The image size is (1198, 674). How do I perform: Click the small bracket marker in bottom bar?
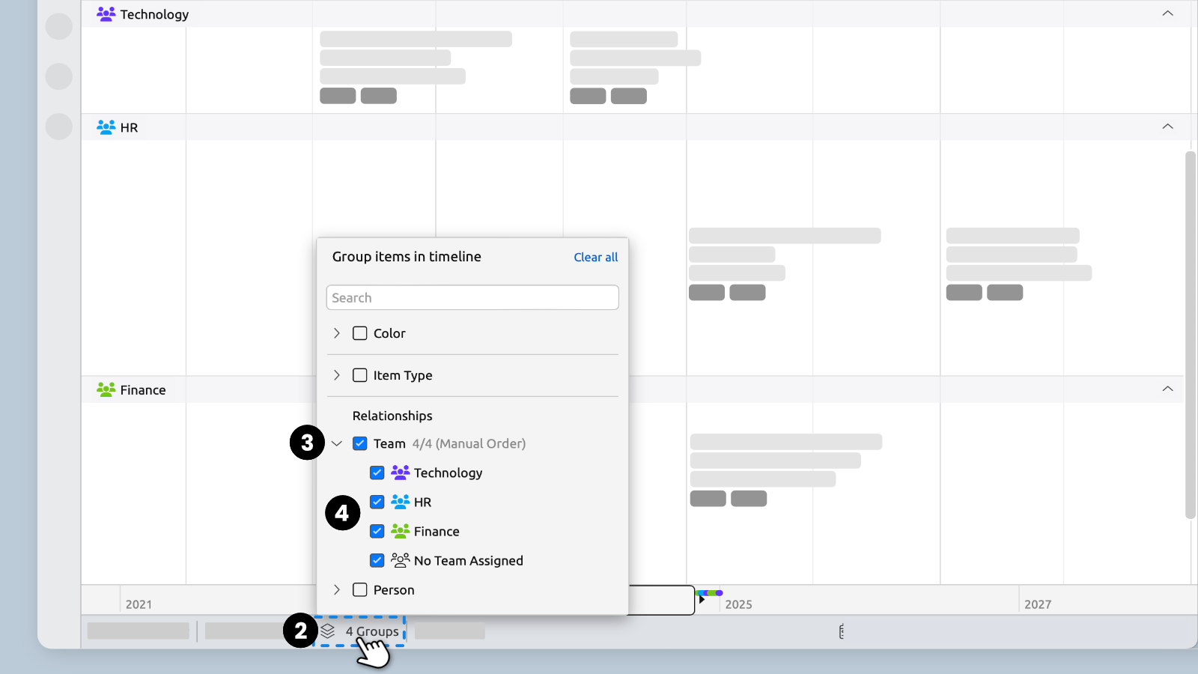[842, 632]
